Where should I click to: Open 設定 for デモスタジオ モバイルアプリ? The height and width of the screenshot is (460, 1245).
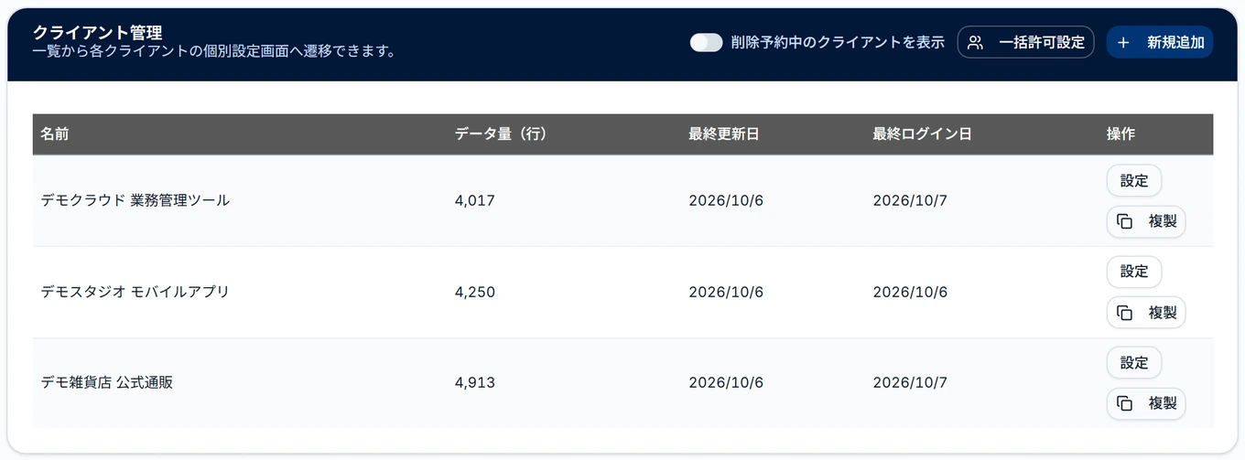click(1134, 272)
